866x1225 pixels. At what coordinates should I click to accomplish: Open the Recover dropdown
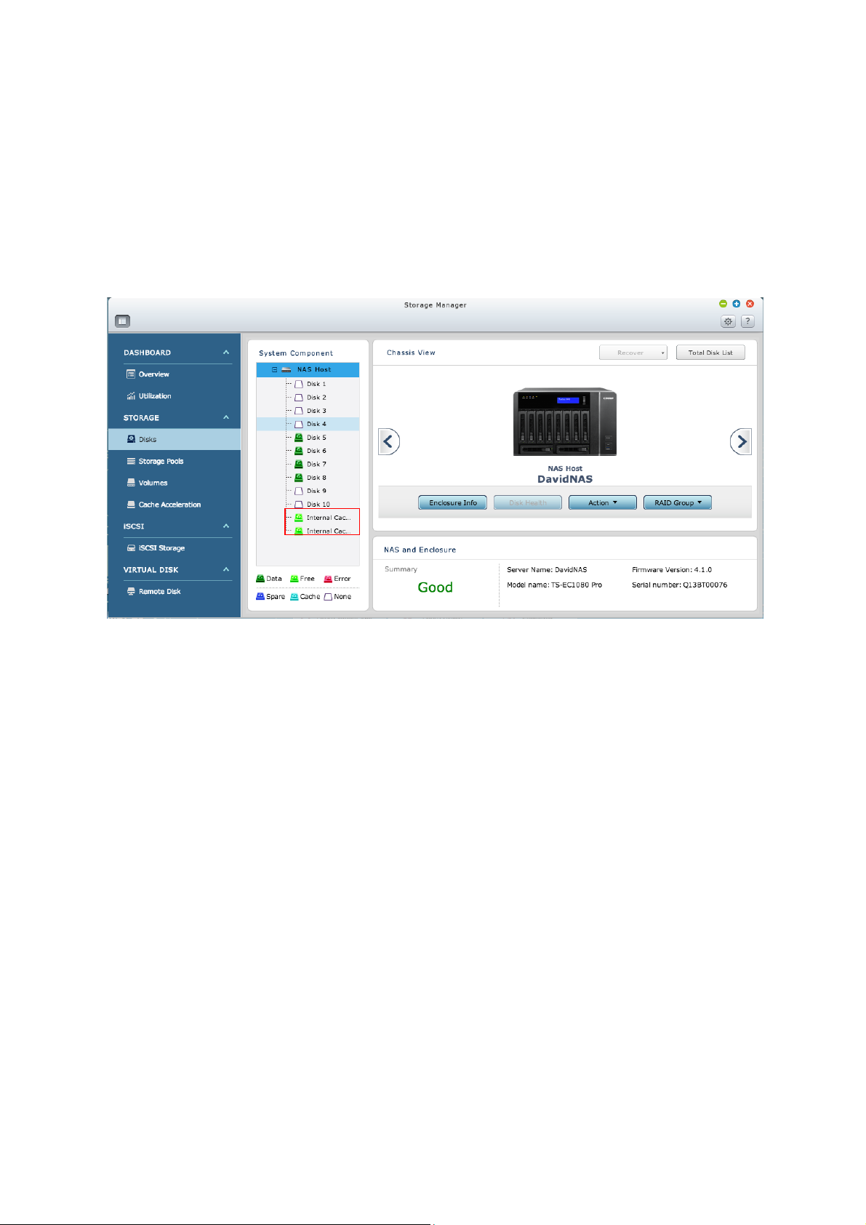633,353
